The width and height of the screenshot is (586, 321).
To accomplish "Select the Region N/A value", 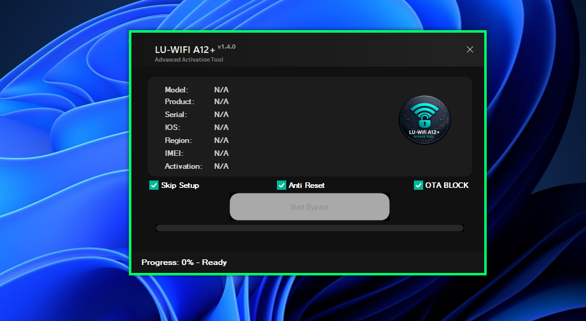I will pyautogui.click(x=221, y=140).
